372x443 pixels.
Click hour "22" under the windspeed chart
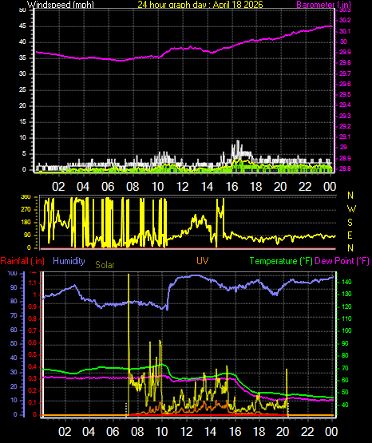click(x=305, y=187)
